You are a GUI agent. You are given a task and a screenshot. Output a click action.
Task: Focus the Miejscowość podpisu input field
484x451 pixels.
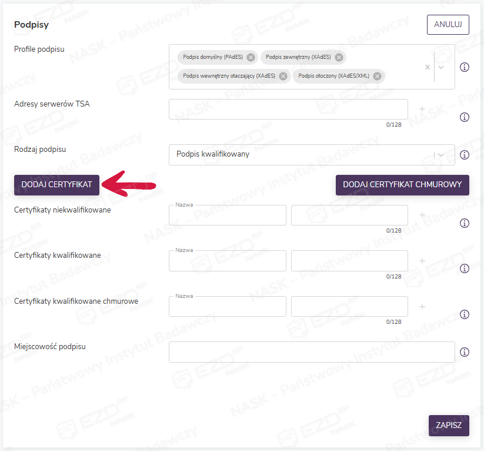click(x=312, y=352)
